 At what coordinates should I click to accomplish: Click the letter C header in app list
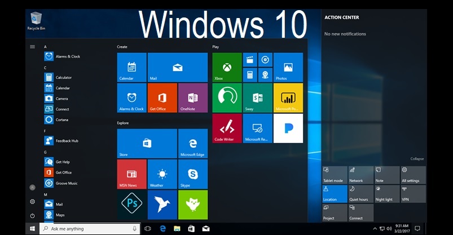45,68
